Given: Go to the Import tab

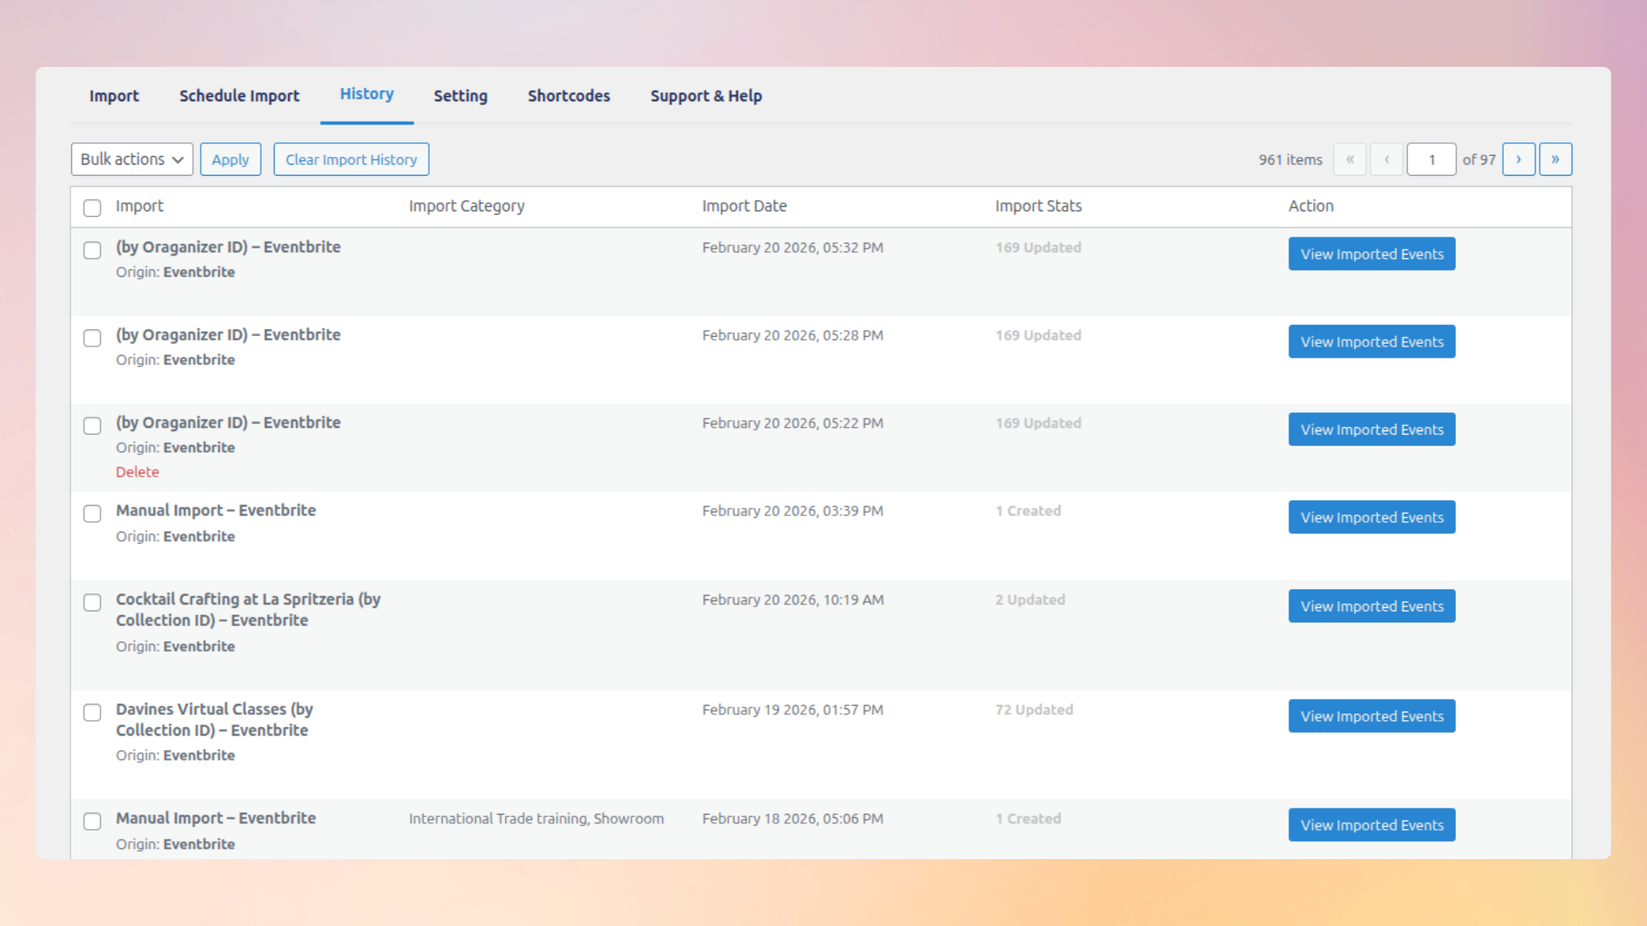Looking at the screenshot, I should tap(114, 95).
